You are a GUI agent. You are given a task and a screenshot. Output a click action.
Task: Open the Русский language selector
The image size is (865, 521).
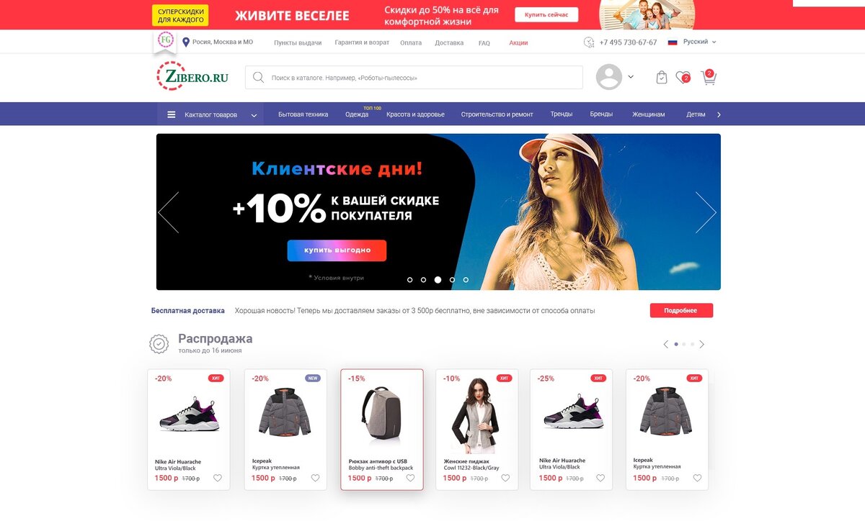692,42
